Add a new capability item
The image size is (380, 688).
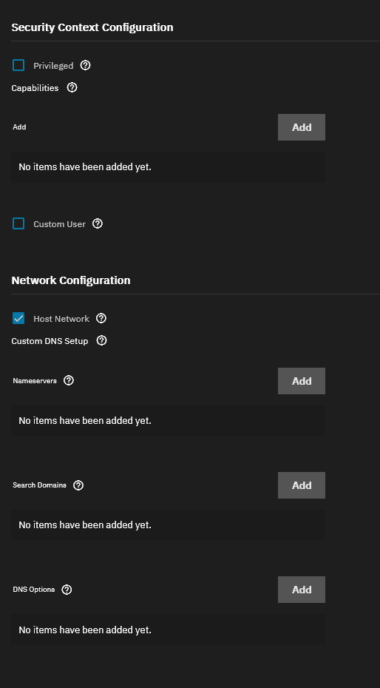[302, 127]
